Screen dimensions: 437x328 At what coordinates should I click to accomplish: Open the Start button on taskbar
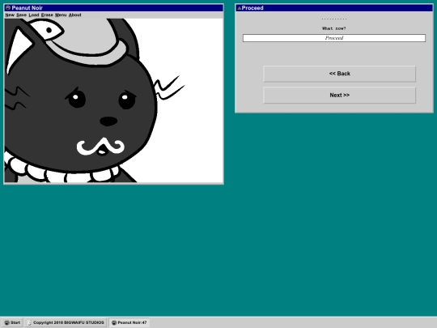click(x=12, y=322)
